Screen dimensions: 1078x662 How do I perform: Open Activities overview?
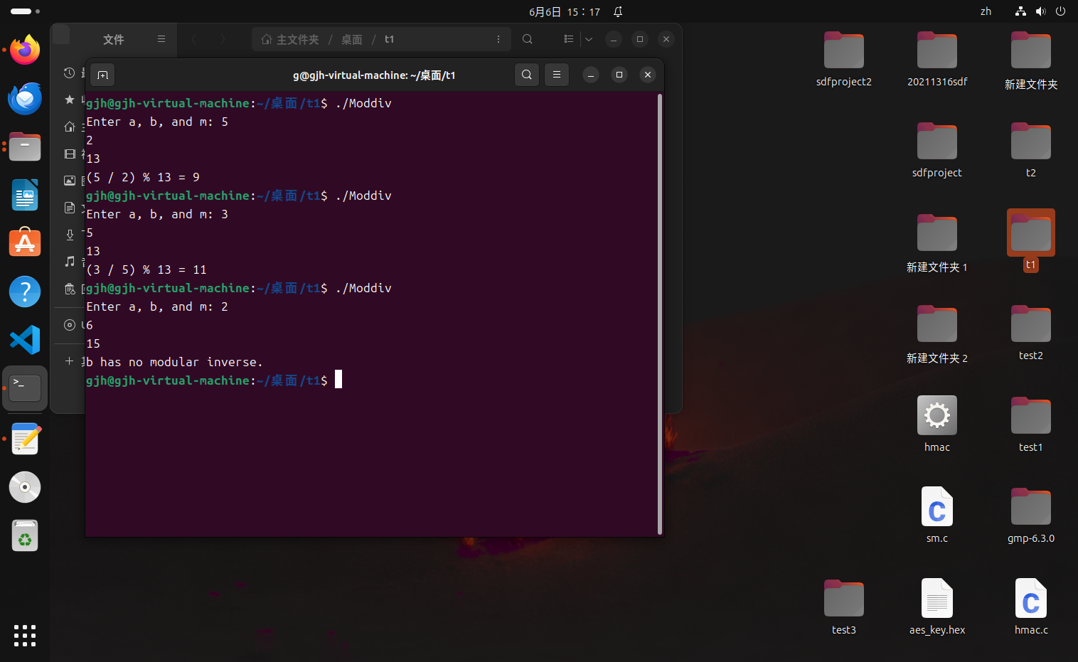click(x=25, y=11)
